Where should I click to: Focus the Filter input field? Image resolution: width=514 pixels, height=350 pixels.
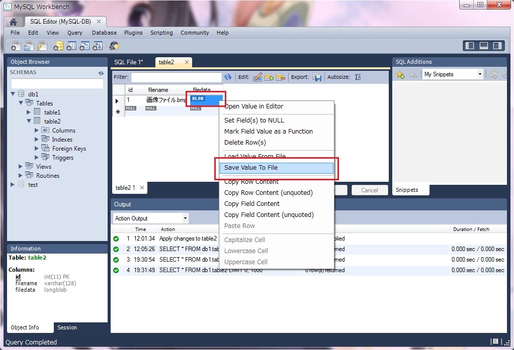[177, 77]
